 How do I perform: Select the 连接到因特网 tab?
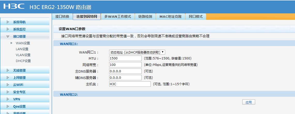coord(87,16)
